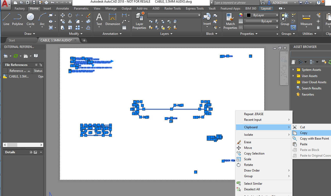This screenshot has height=196, width=331.
Task: Open help in External References panel
Action: (x=36, y=56)
